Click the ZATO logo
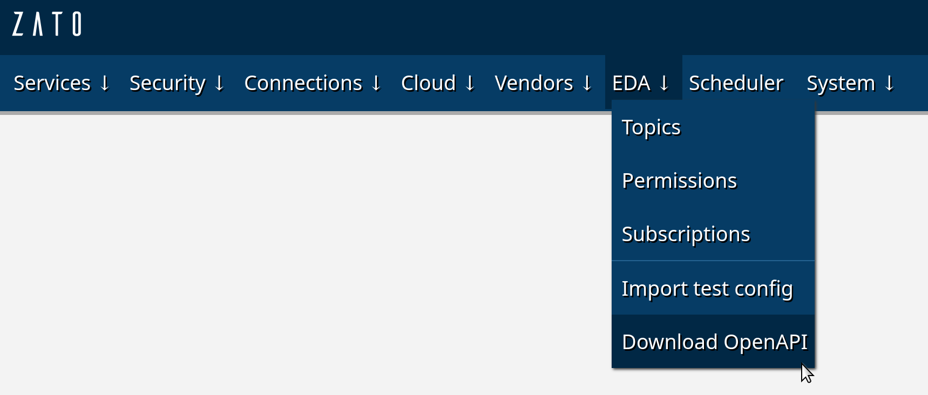The height and width of the screenshot is (395, 928). pos(47,24)
